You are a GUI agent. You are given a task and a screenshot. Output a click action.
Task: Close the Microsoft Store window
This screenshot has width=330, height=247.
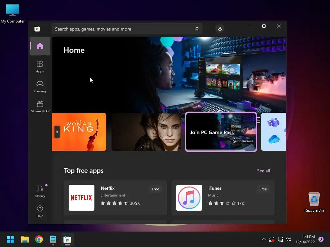[x=279, y=26]
